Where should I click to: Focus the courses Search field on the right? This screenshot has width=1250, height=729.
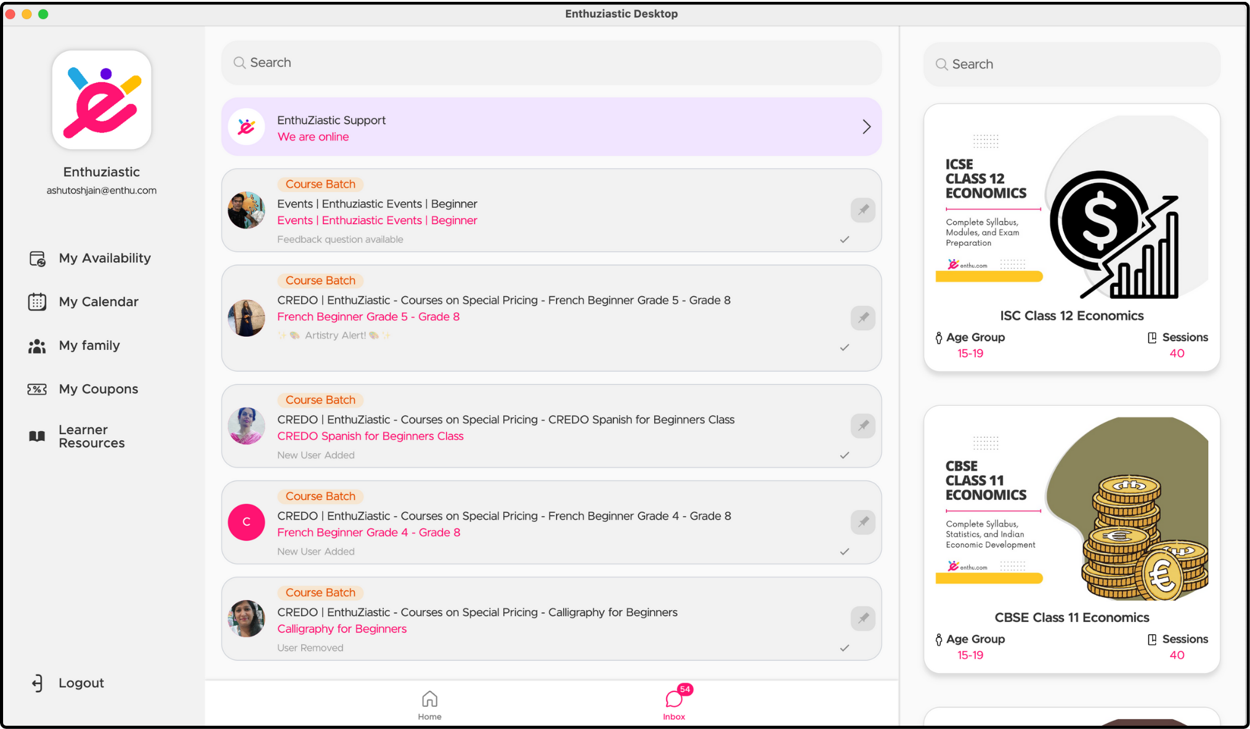(x=1071, y=64)
